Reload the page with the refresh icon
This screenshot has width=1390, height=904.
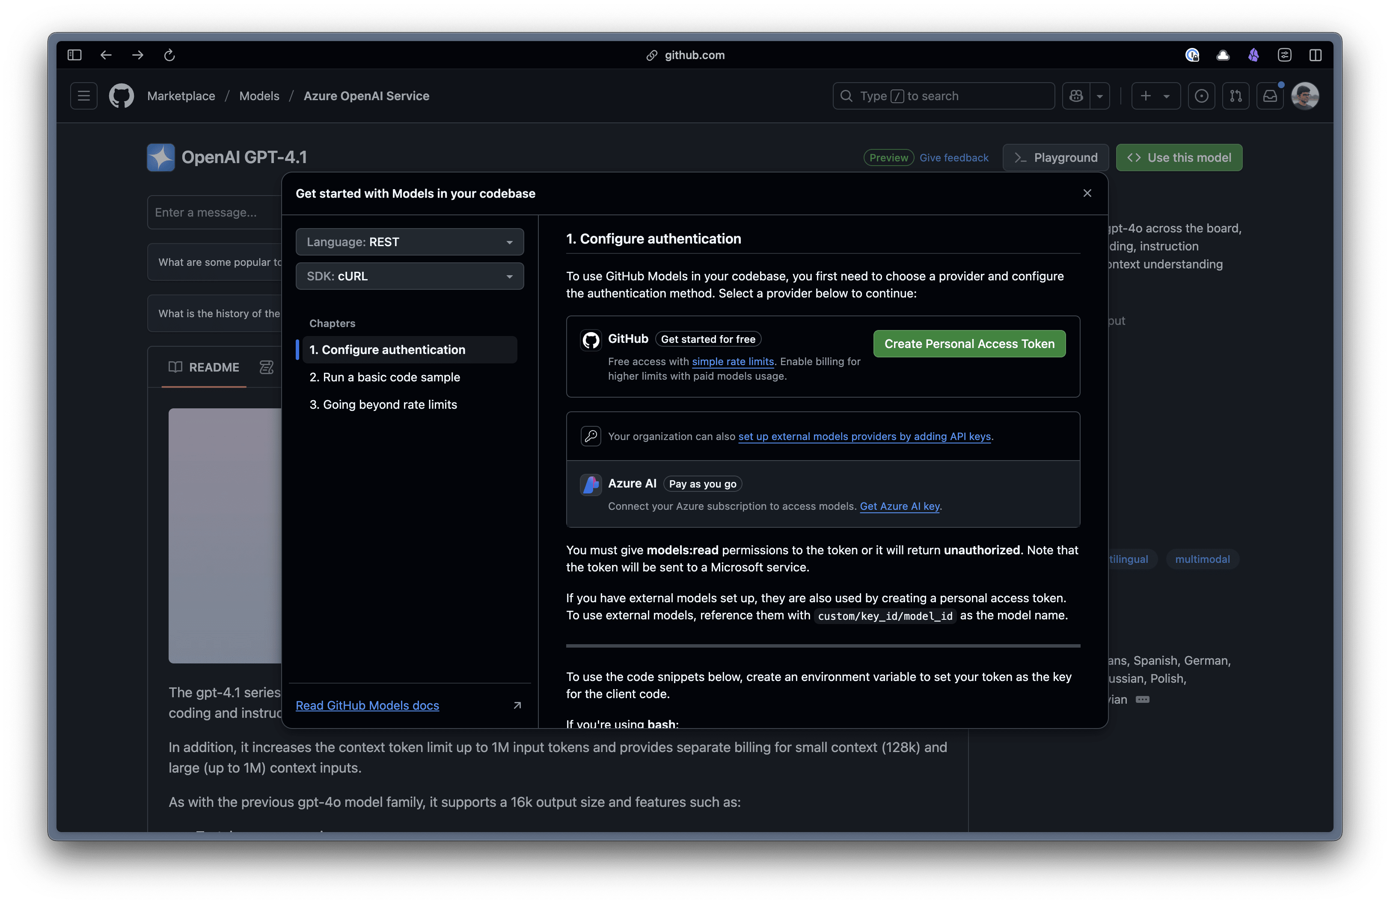click(x=169, y=55)
